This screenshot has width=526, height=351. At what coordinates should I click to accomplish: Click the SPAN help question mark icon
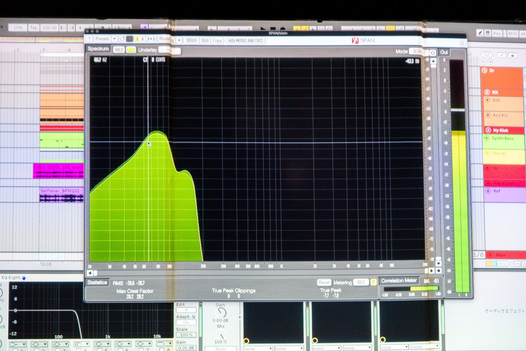tap(89, 39)
